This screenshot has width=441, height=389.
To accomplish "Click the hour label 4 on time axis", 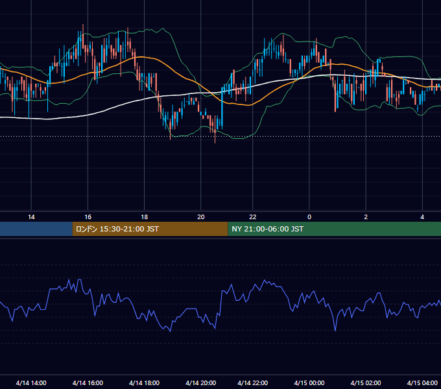I will [422, 217].
